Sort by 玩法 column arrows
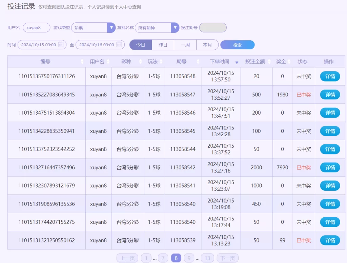The image size is (347, 263). click(161, 62)
